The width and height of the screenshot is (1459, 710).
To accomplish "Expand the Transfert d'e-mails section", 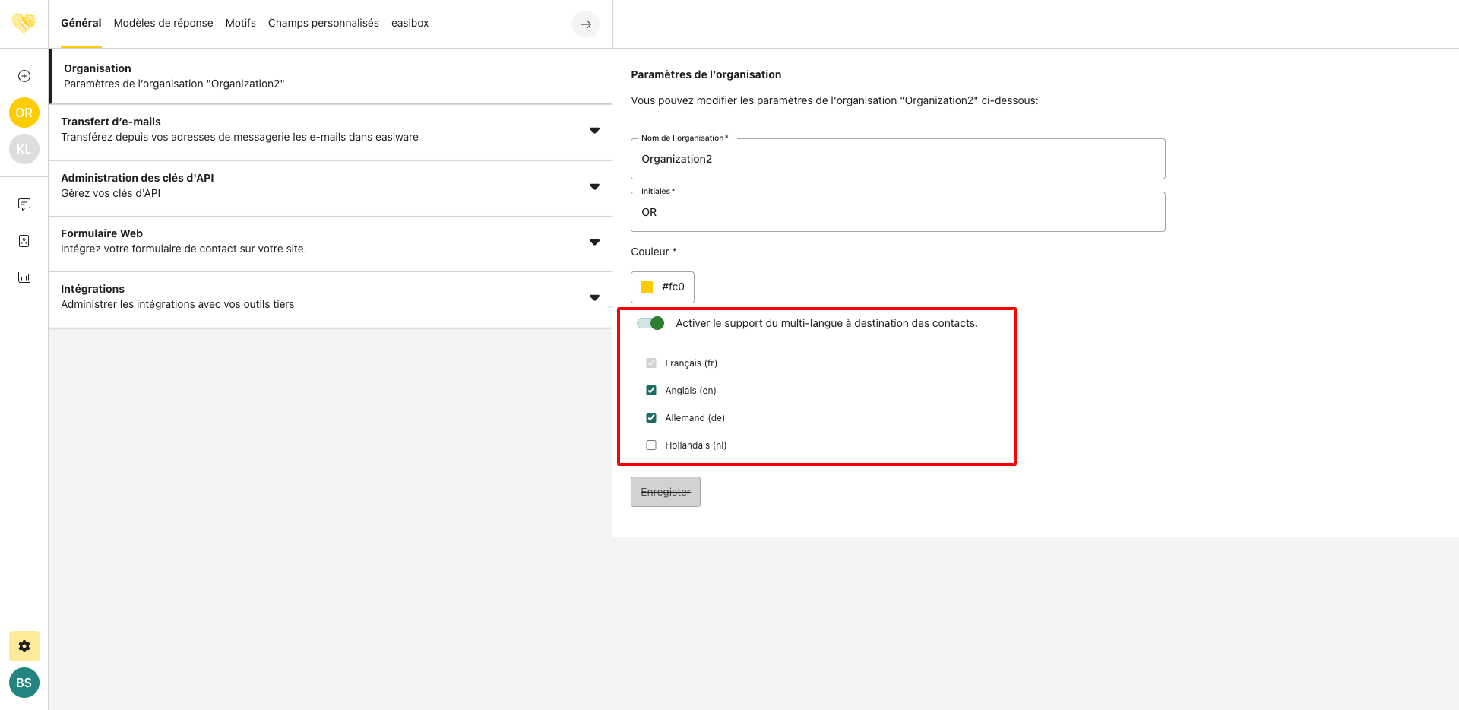I will coord(594,131).
